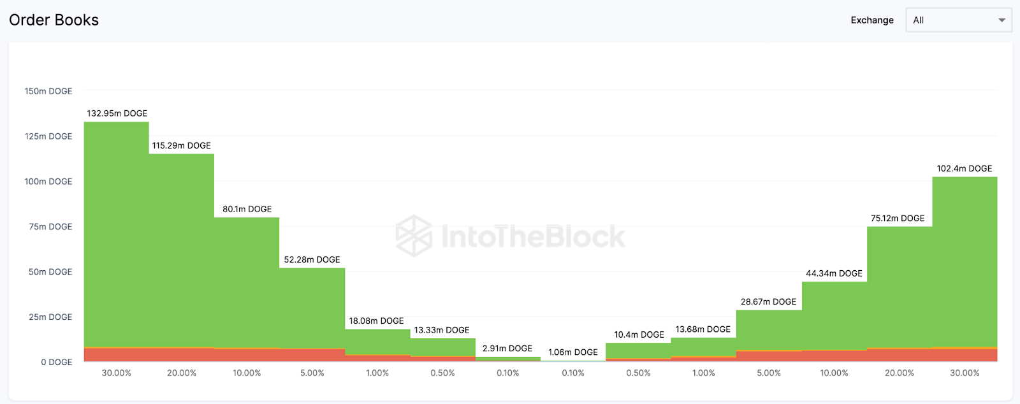Select the green 52.28m DOGE bar
Image resolution: width=1020 pixels, height=404 pixels.
[x=311, y=312]
